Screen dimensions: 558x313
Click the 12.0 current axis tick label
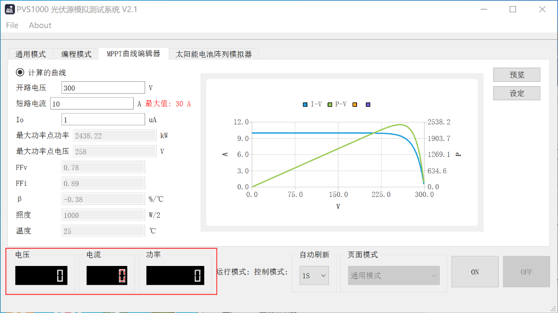(x=241, y=122)
